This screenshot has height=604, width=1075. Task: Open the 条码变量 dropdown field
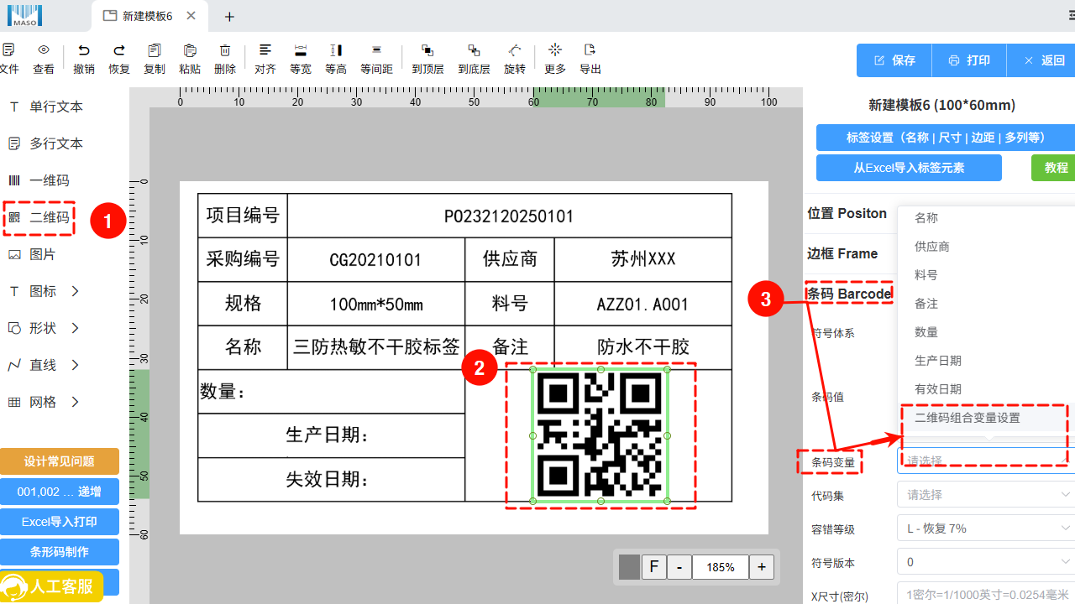click(986, 461)
